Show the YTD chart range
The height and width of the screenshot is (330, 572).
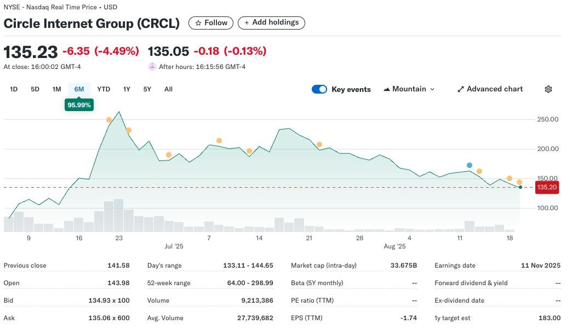coord(104,89)
